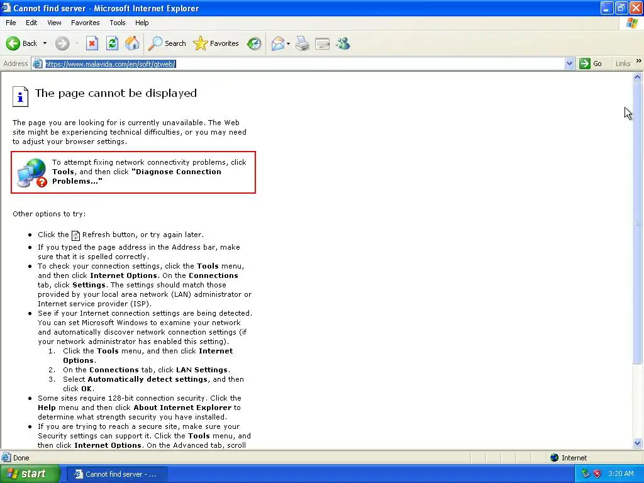Viewport: 644px width, 483px height.
Task: Click the green Back arrow button
Action: 13,43
